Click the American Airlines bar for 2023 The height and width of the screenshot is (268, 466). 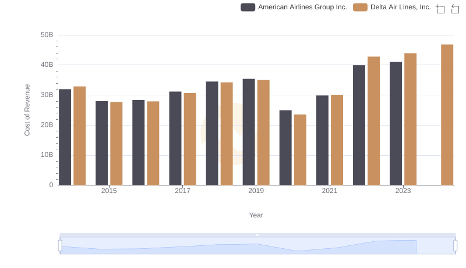396,124
